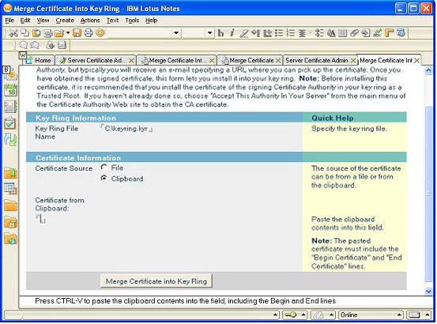Open the Favorite Bookmarks folder icon

pos(10,173)
